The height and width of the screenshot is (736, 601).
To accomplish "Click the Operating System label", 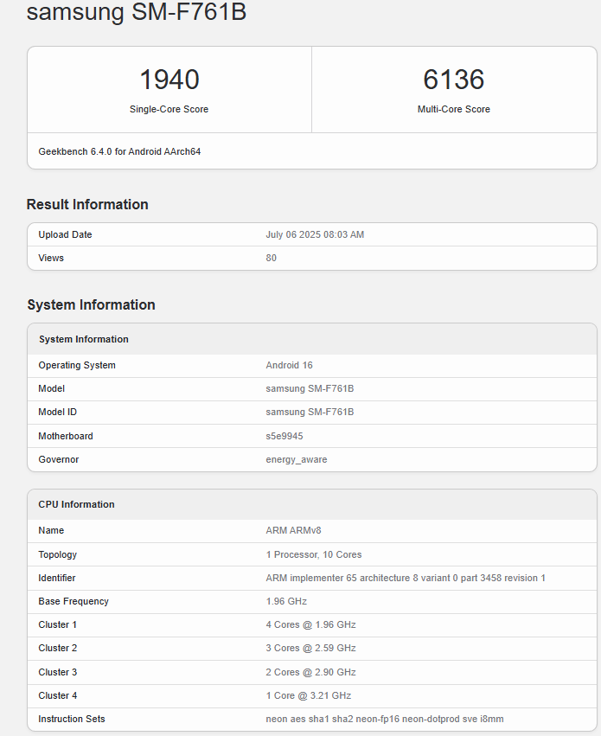I will click(77, 365).
